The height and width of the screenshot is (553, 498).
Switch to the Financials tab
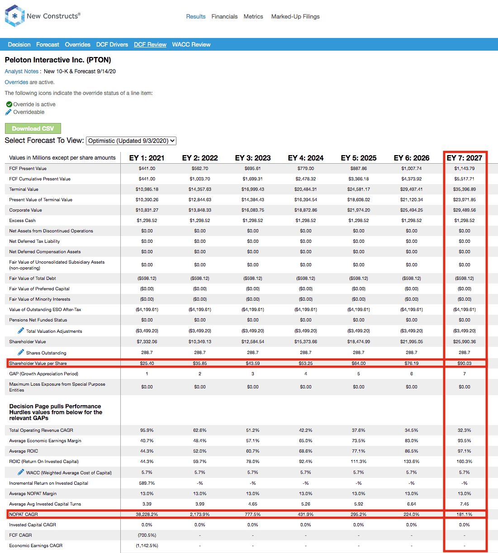(x=224, y=16)
